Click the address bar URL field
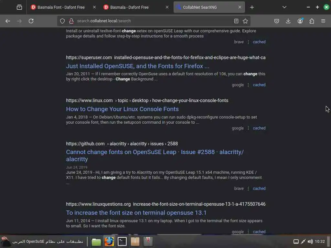331x248 pixels. pyautogui.click(x=154, y=21)
